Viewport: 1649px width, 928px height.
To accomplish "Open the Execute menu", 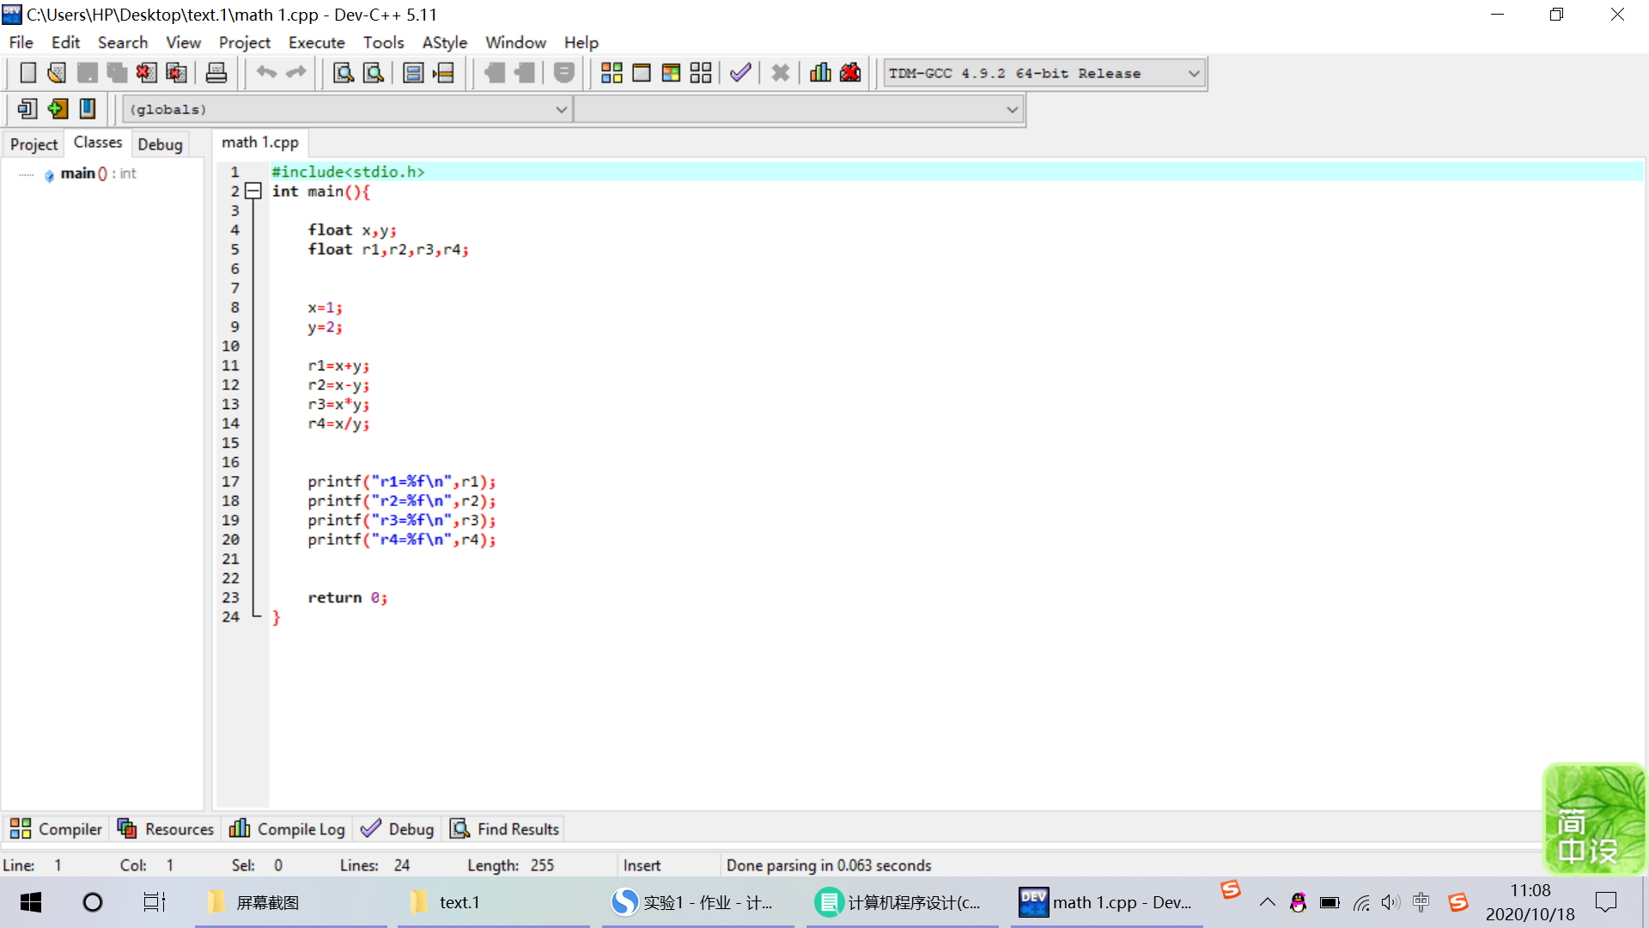I will pos(316,42).
